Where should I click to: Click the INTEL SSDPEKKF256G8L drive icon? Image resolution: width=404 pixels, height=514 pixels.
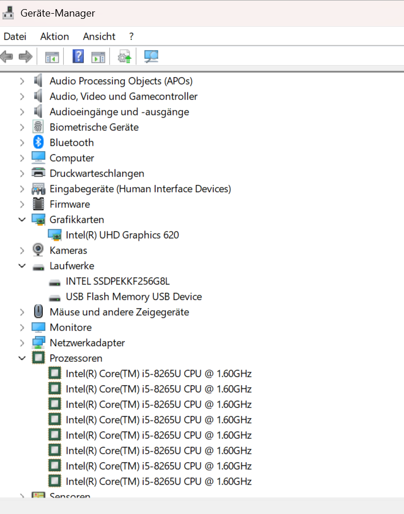[55, 283]
